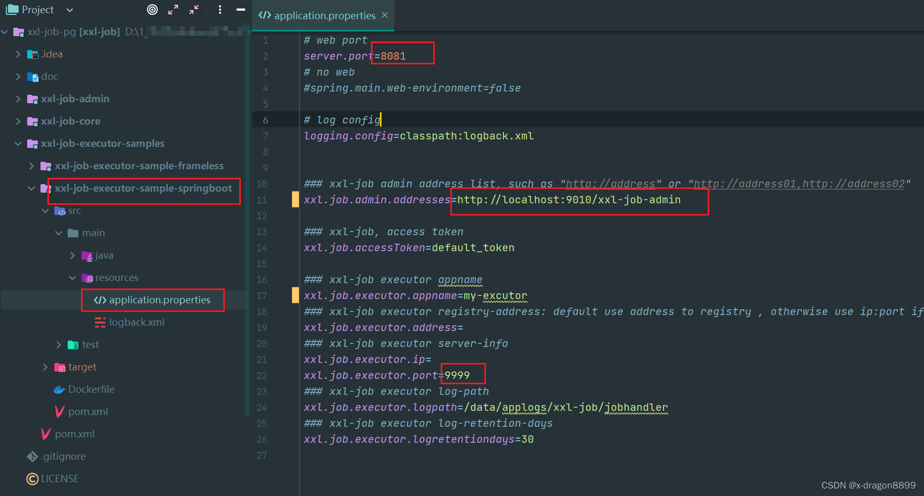Expand the doc folder chevron

pyautogui.click(x=18, y=77)
